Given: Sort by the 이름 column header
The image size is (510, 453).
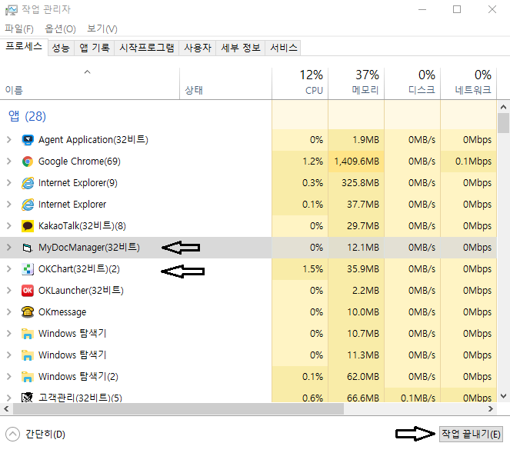Looking at the screenshot, I should [90, 84].
